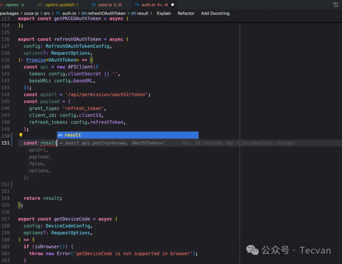Click the Refactor code action
Viewport: 342px width, 264px height.
pyautogui.click(x=186, y=13)
